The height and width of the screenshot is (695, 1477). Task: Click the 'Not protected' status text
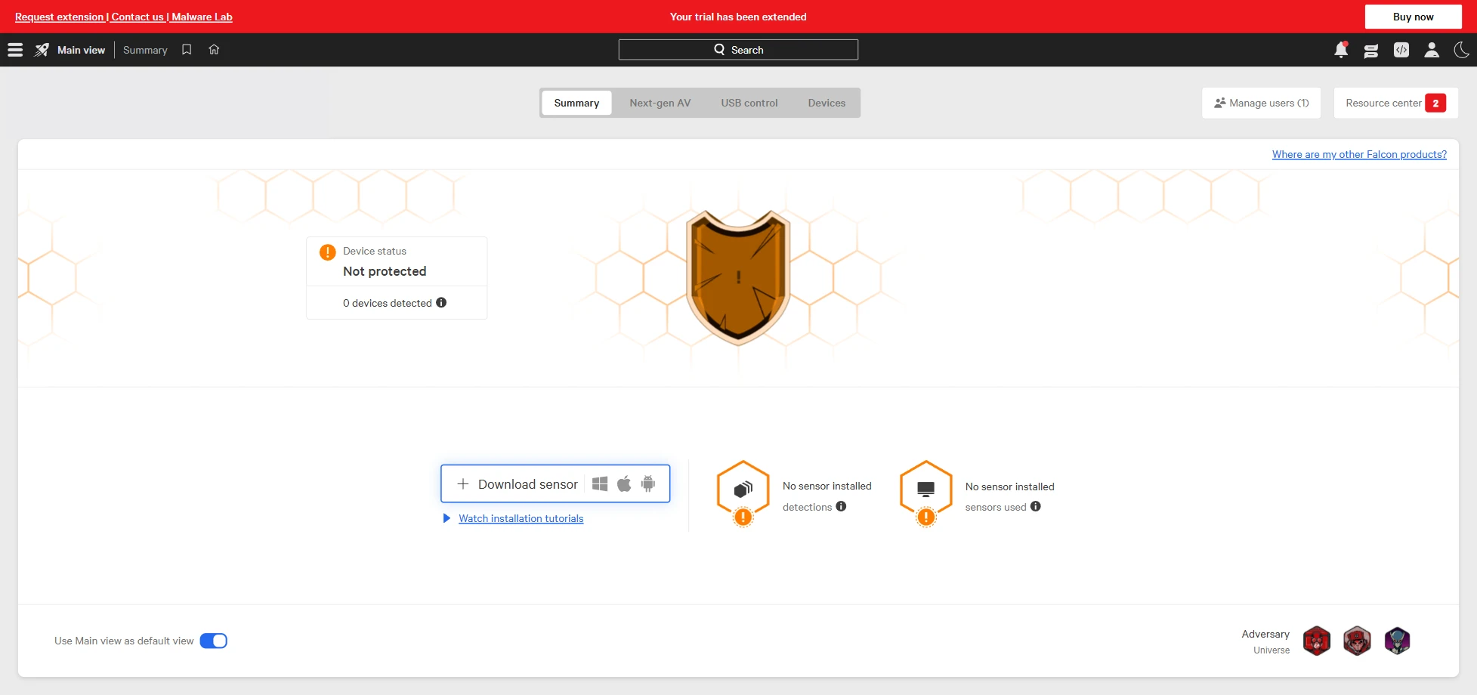click(385, 271)
